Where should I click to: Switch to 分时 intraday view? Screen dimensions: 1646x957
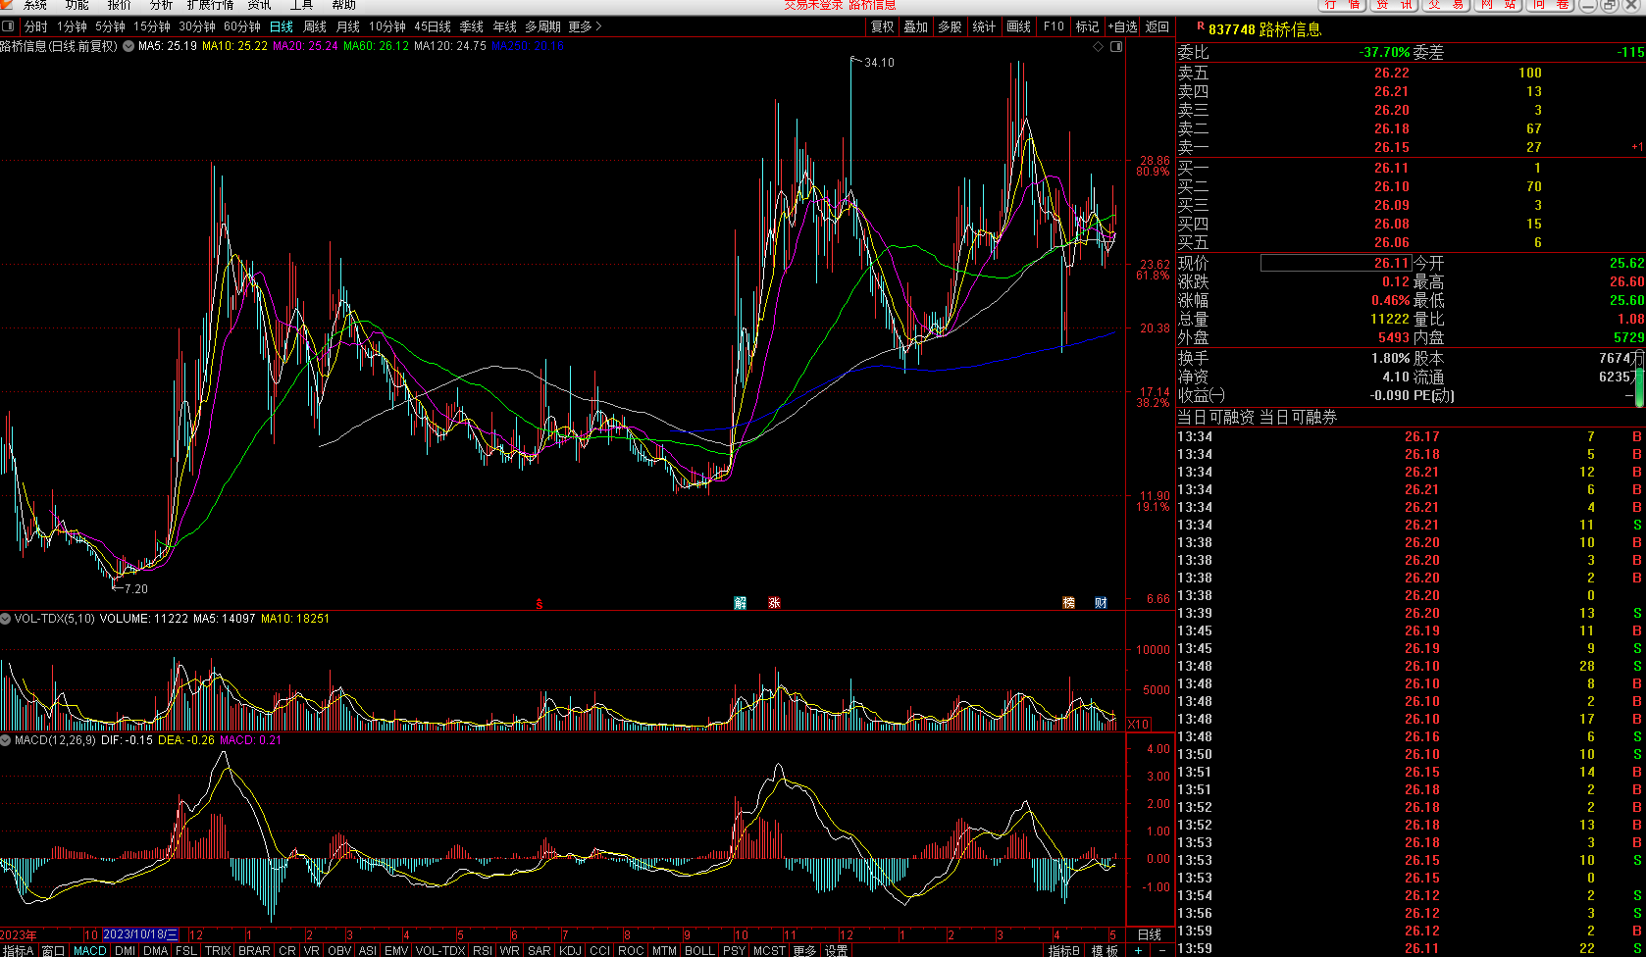[x=36, y=26]
